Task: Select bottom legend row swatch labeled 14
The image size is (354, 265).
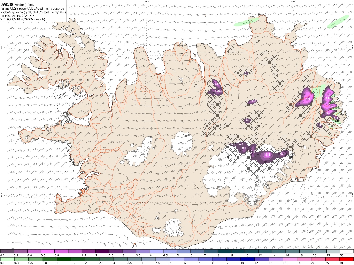Action: (276, 259)
